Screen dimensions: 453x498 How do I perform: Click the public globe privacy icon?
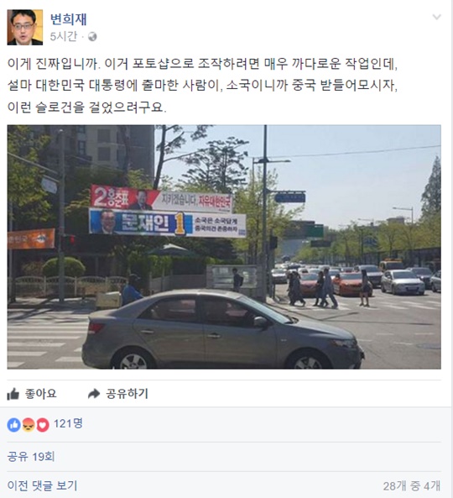pos(92,37)
